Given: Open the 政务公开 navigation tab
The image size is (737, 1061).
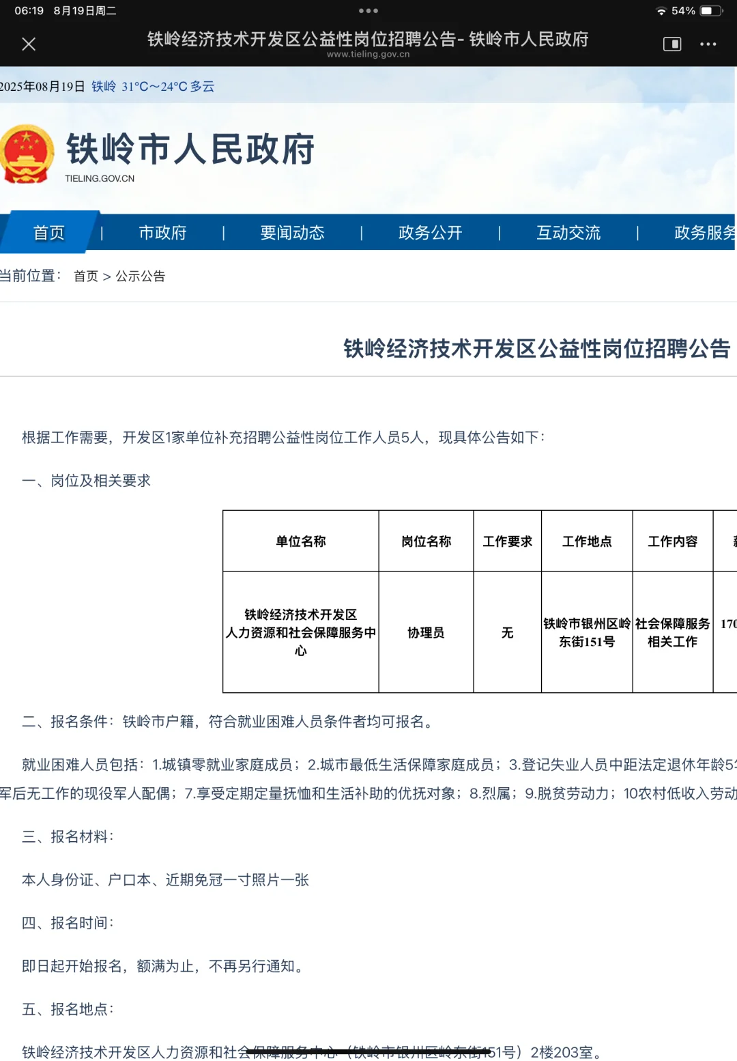Looking at the screenshot, I should point(431,233).
